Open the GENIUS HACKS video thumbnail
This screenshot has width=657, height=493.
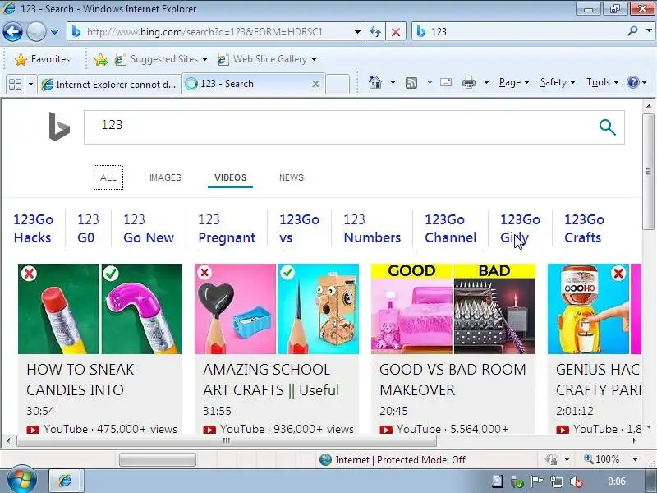pyautogui.click(x=594, y=309)
